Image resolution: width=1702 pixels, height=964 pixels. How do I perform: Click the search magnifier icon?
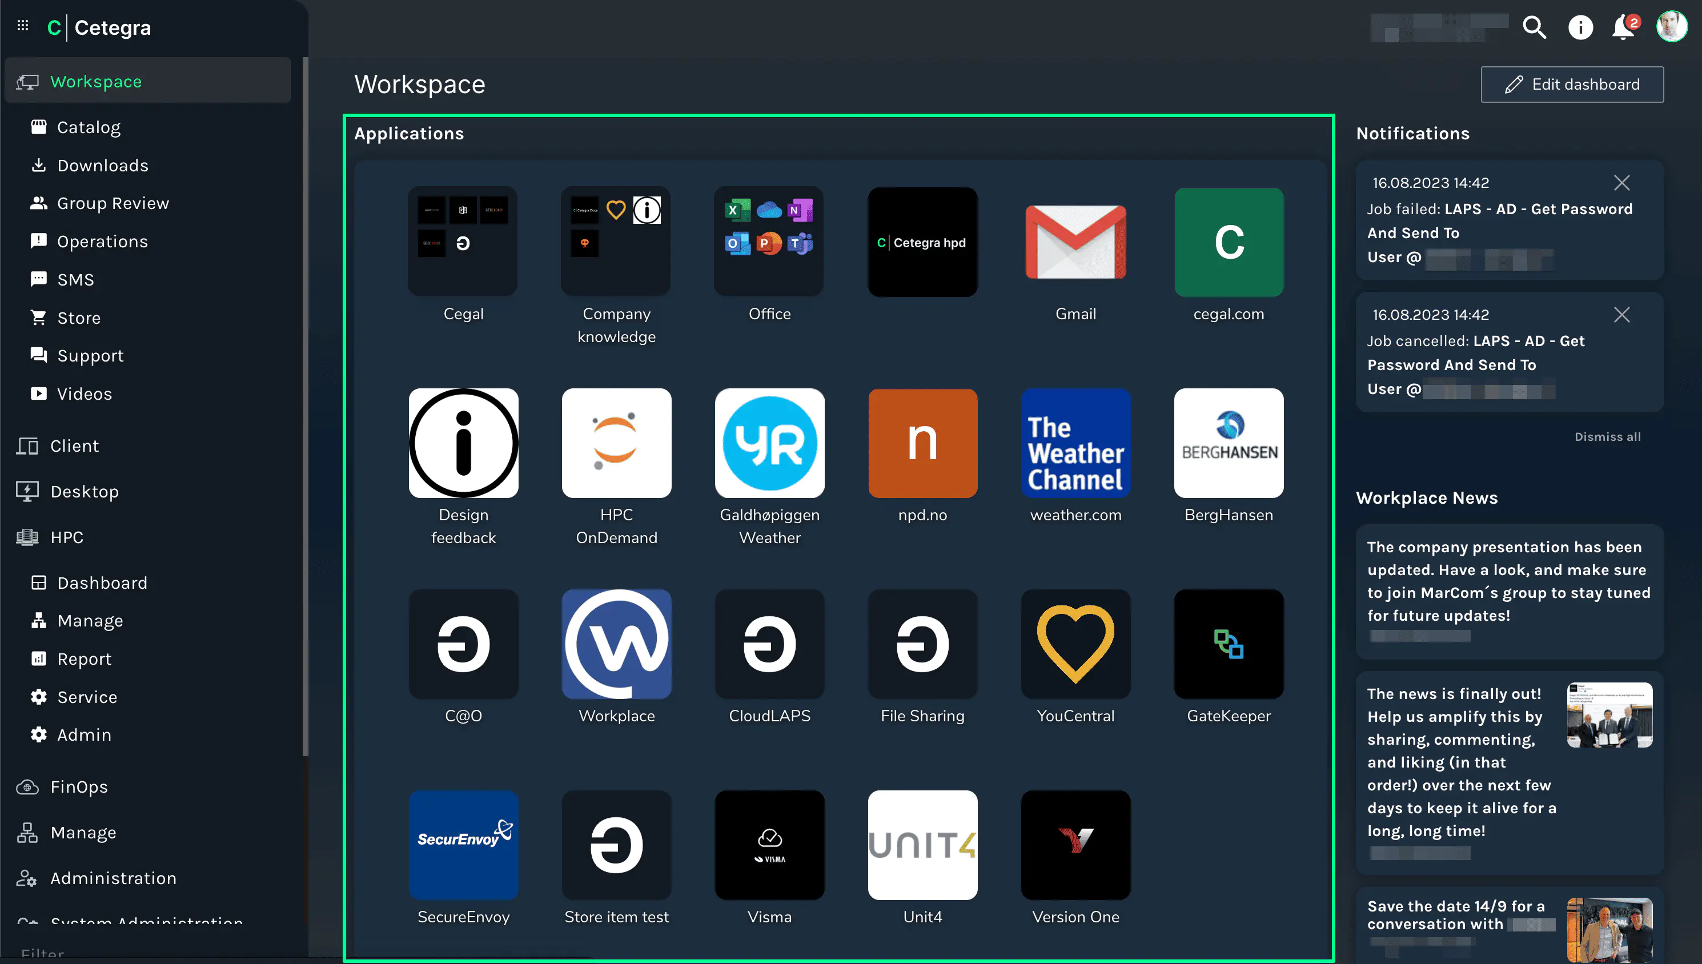1534,28
